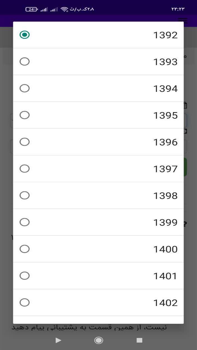Choose the 1399 radio button
Screen dimensions: 197x350
(25, 222)
